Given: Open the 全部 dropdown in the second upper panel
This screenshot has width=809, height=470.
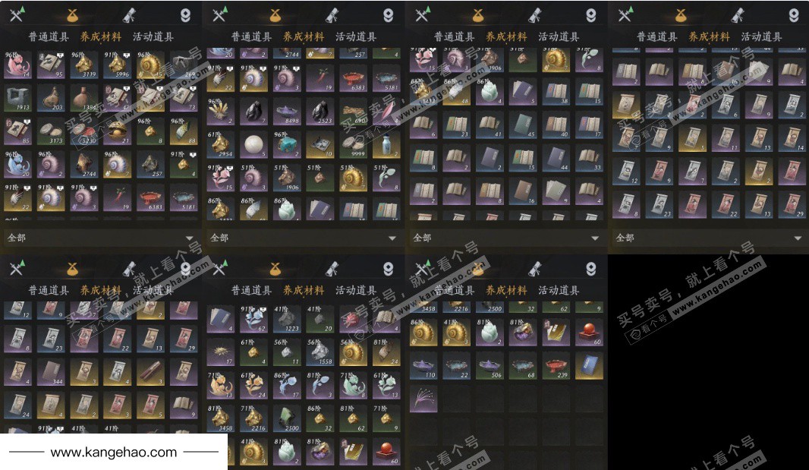Looking at the screenshot, I should tap(304, 238).
